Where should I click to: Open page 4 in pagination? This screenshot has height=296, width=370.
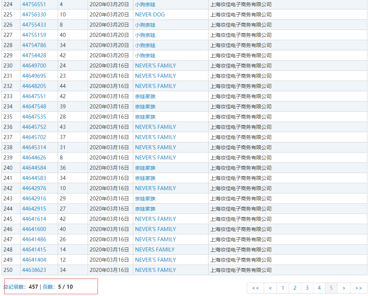[x=319, y=288]
